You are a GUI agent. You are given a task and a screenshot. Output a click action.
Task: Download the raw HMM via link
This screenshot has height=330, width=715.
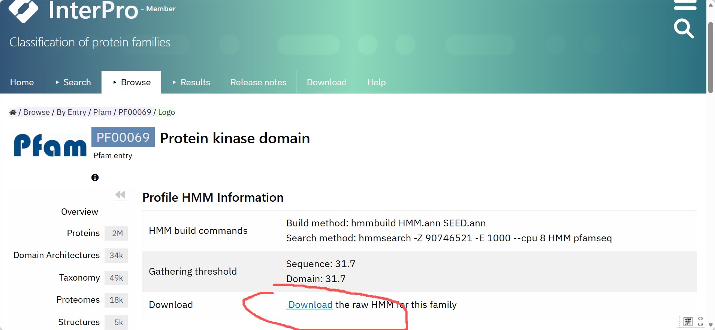coord(310,305)
